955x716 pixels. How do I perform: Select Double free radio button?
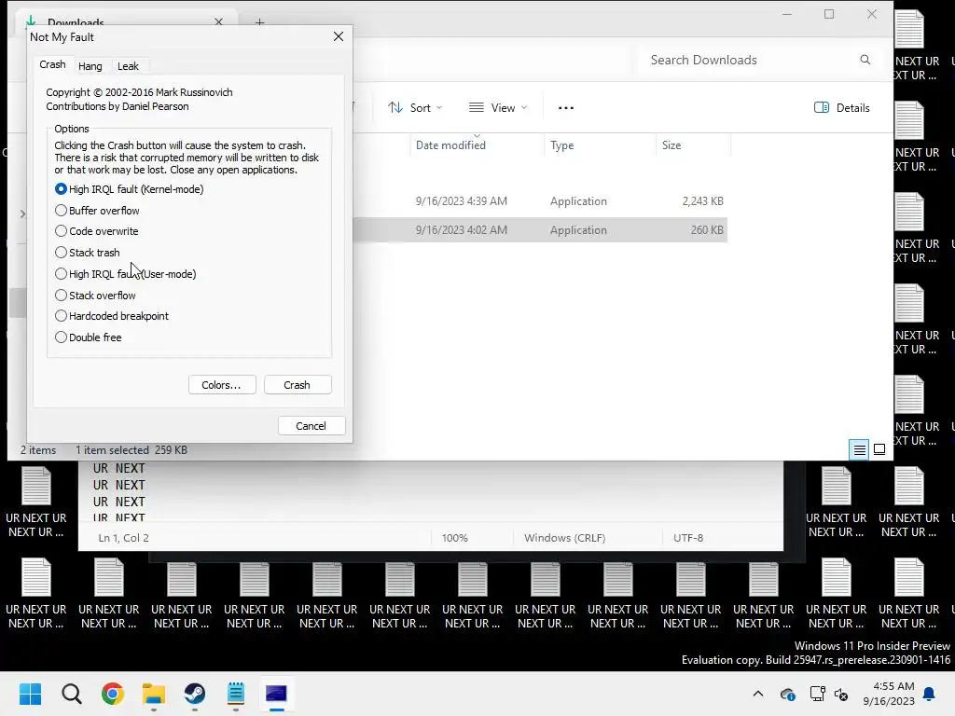pos(61,337)
